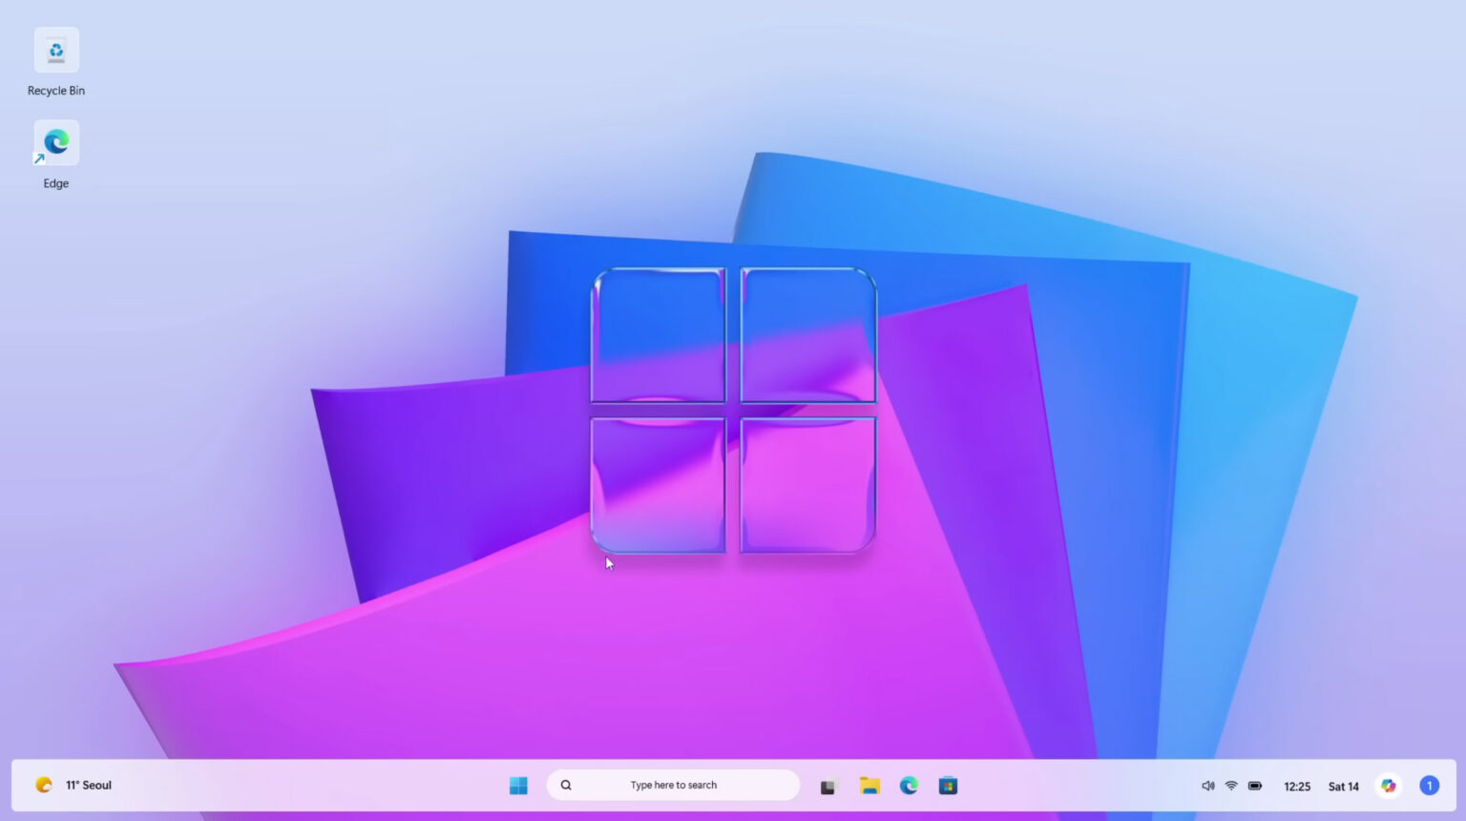The height and width of the screenshot is (821, 1466).
Task: Check the battery status icon
Action: point(1255,786)
